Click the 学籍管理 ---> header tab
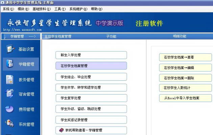The image size is (213, 135). tap(21, 36)
